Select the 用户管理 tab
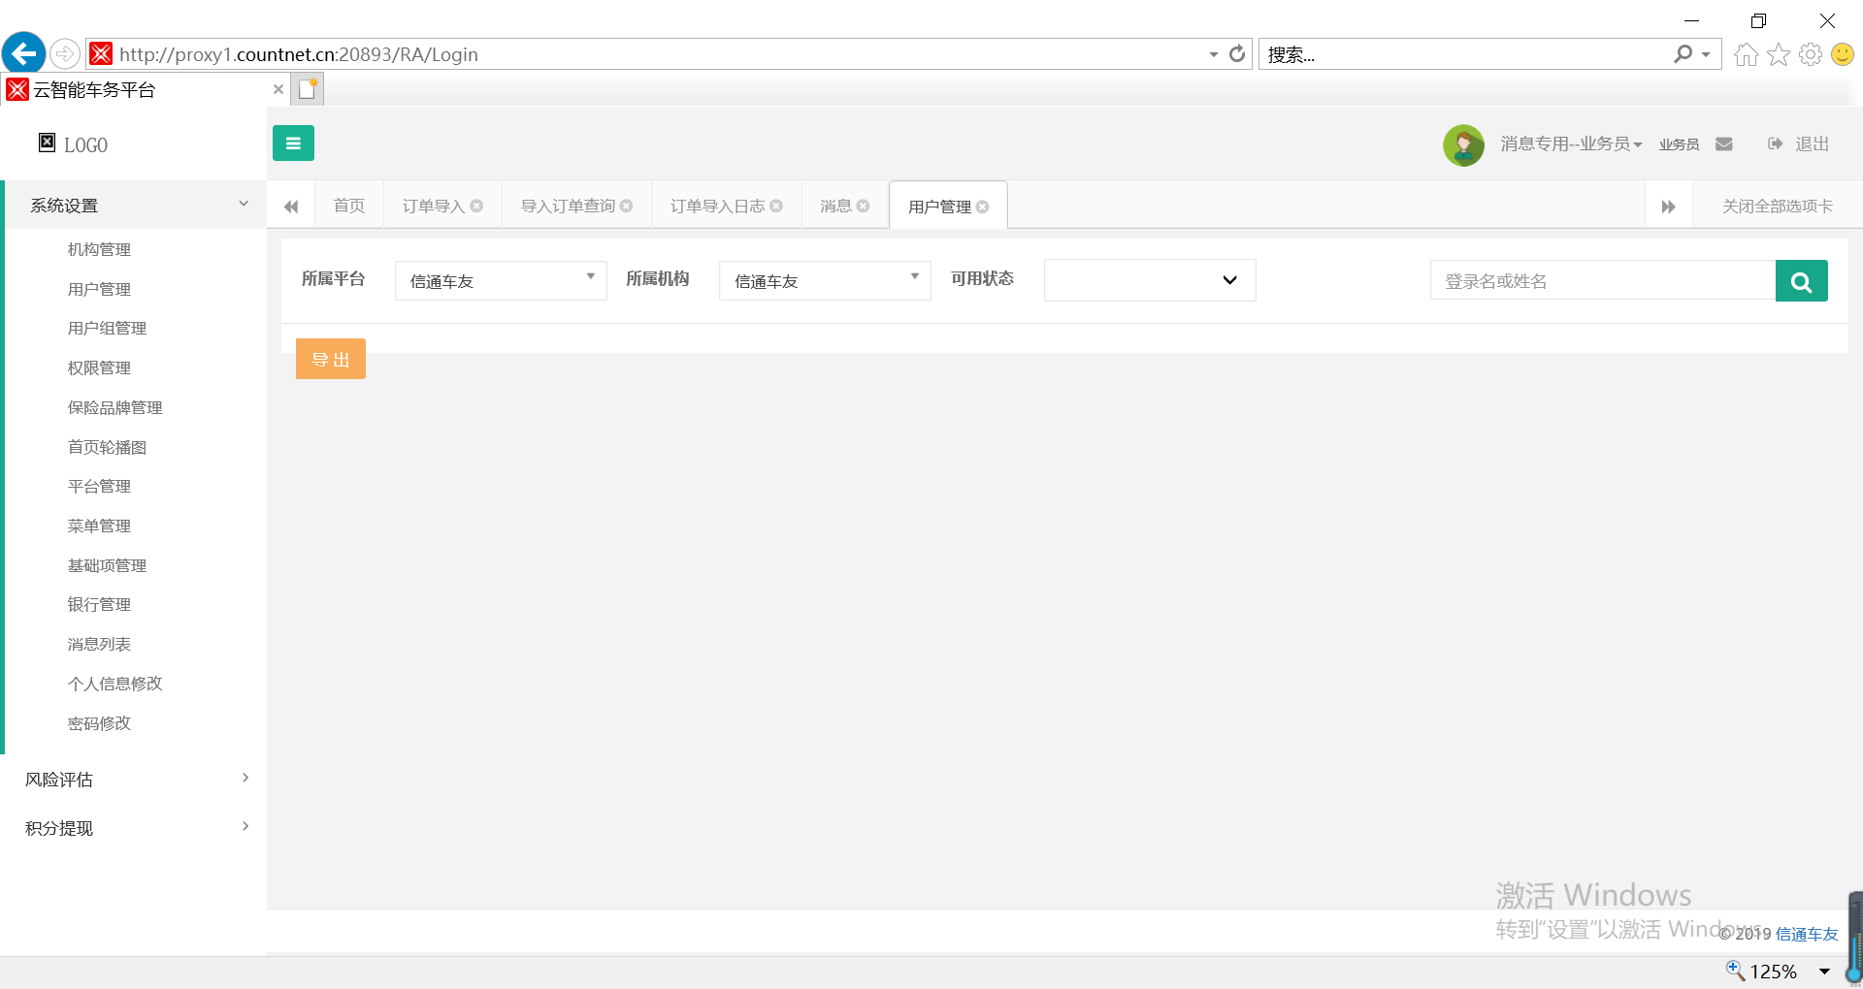Image resolution: width=1863 pixels, height=989 pixels. click(x=939, y=207)
